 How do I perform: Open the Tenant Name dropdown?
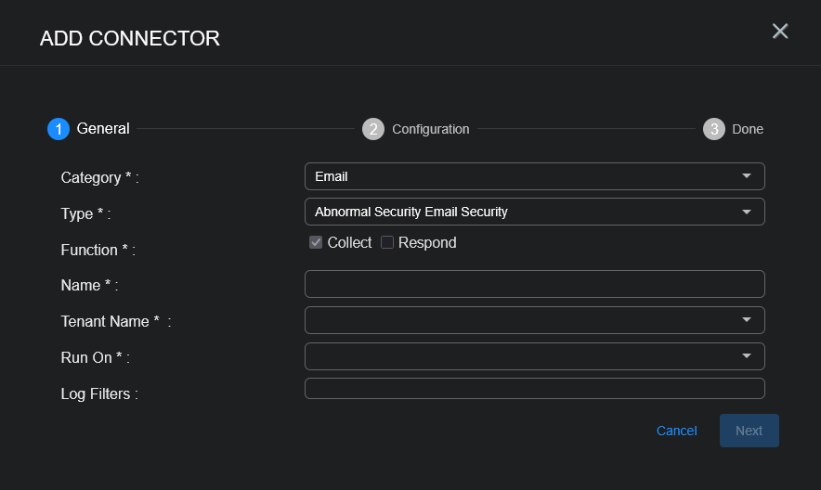534,320
